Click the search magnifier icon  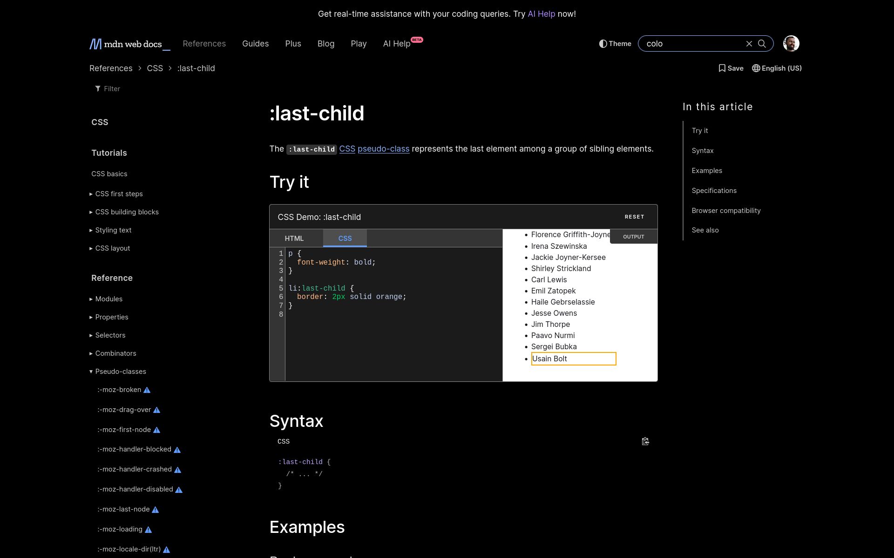(761, 44)
